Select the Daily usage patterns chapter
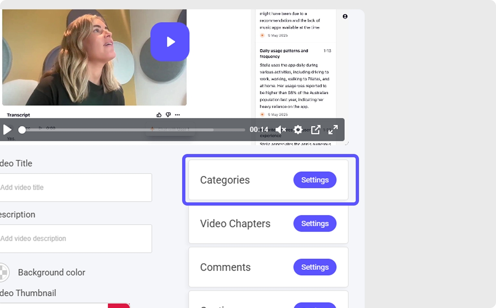 click(284, 53)
